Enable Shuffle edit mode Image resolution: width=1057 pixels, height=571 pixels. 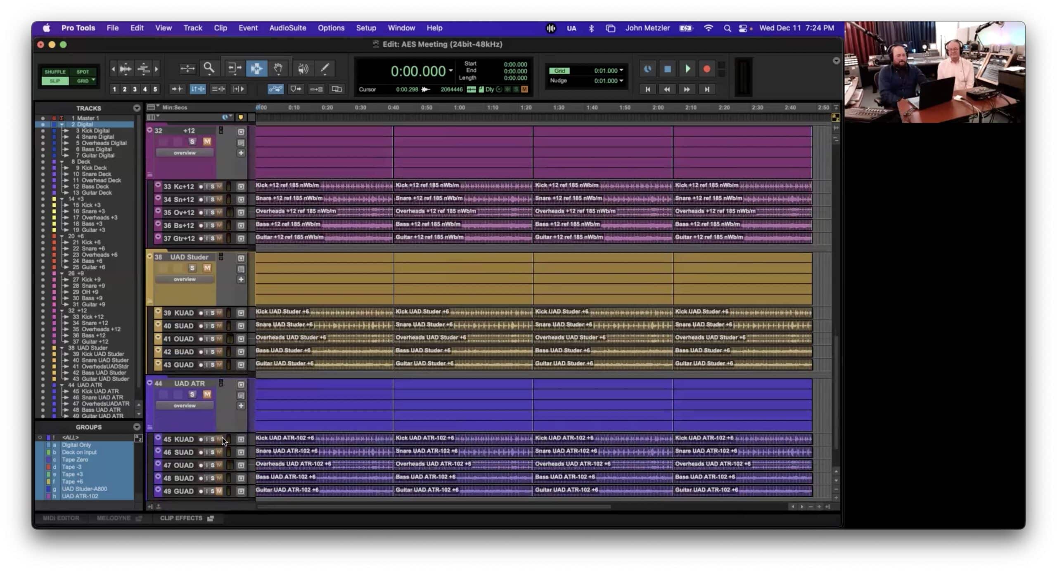[55, 72]
